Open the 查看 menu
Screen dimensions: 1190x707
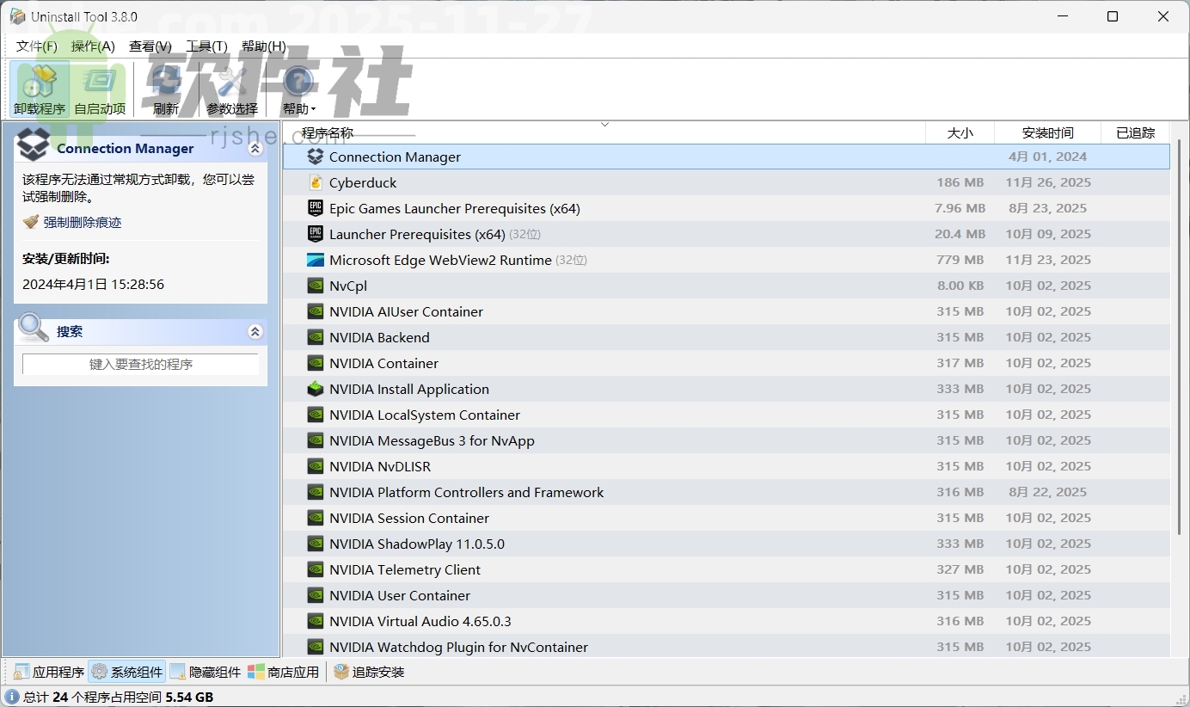[x=150, y=46]
